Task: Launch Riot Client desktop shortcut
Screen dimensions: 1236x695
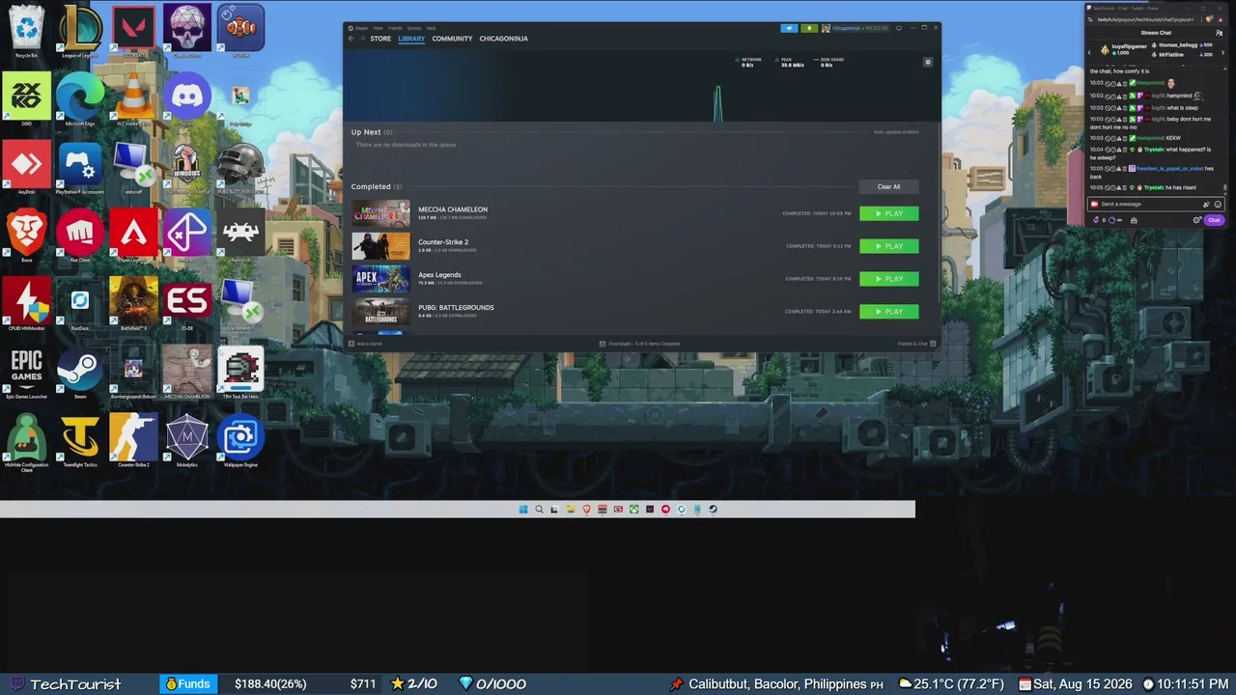Action: pyautogui.click(x=80, y=235)
